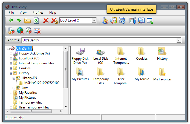Screen dimensions: 190x124
Task: Click the envelope with red X icon
Action: pos(37,31)
